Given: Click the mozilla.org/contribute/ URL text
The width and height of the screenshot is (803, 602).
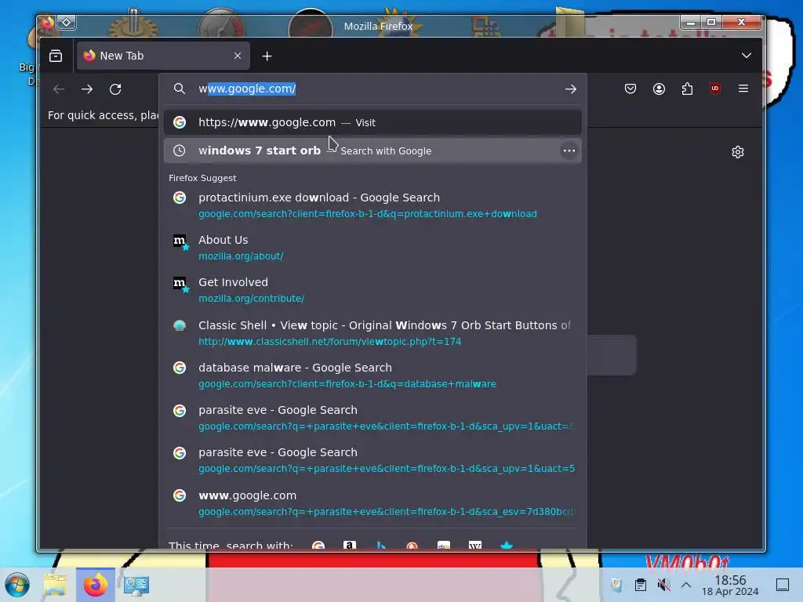Looking at the screenshot, I should [x=252, y=299].
